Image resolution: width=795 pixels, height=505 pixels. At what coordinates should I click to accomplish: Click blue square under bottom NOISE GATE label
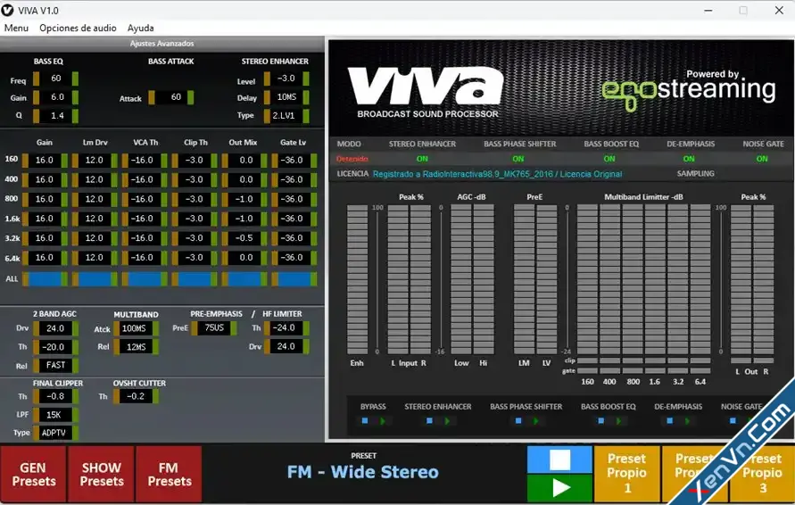[733, 421]
